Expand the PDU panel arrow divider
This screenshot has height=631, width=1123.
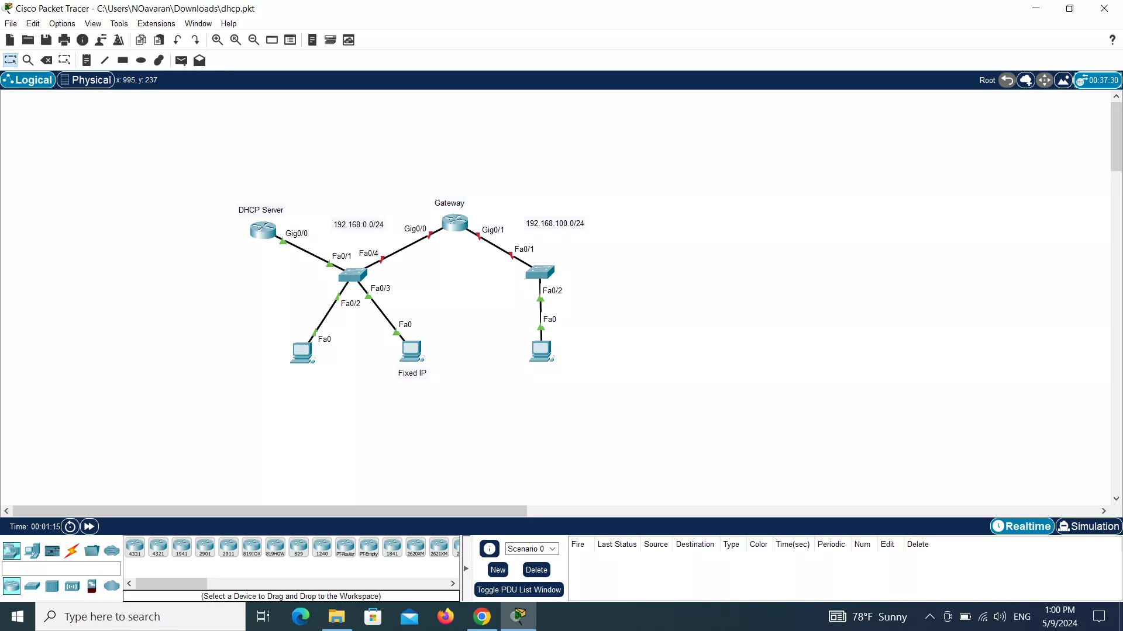pos(466,568)
